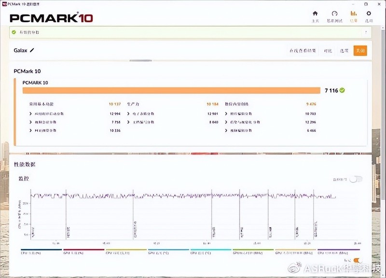Toggle the monitoring details switch
The image size is (386, 278).
point(356,179)
